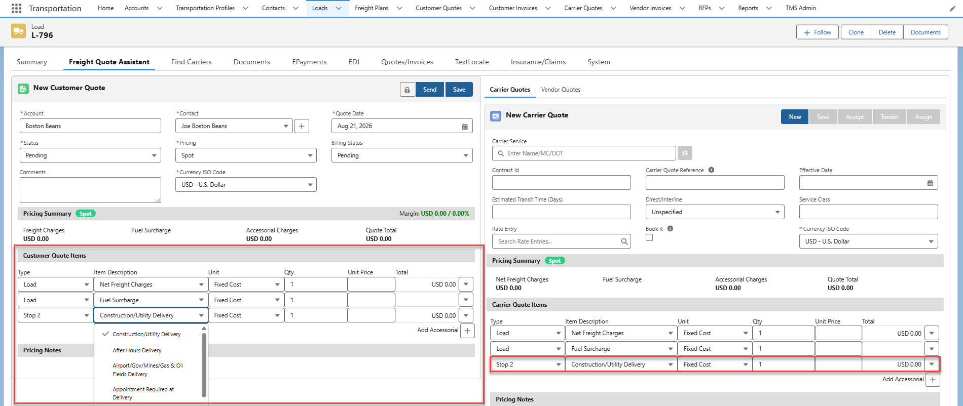Viewport: 963px width, 406px height.
Task: Open the Contact dropdown for Joe Boston Beans
Action: pos(234,126)
